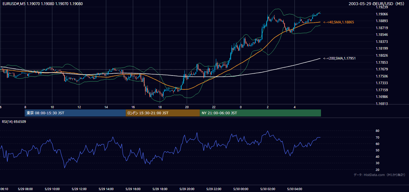409x192 pixels.
Task: Click price axis value 1.17679
Action: (x=381, y=69)
